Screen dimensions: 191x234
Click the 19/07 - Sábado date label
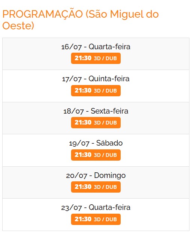pos(96,143)
